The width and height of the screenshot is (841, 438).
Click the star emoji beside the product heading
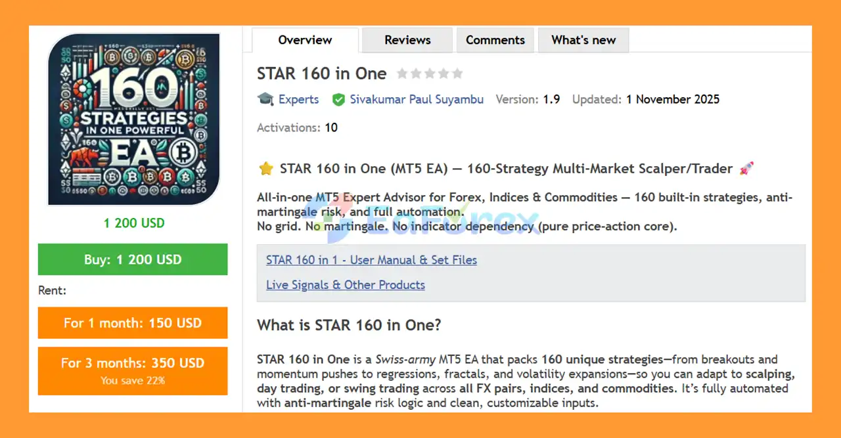[x=265, y=168]
